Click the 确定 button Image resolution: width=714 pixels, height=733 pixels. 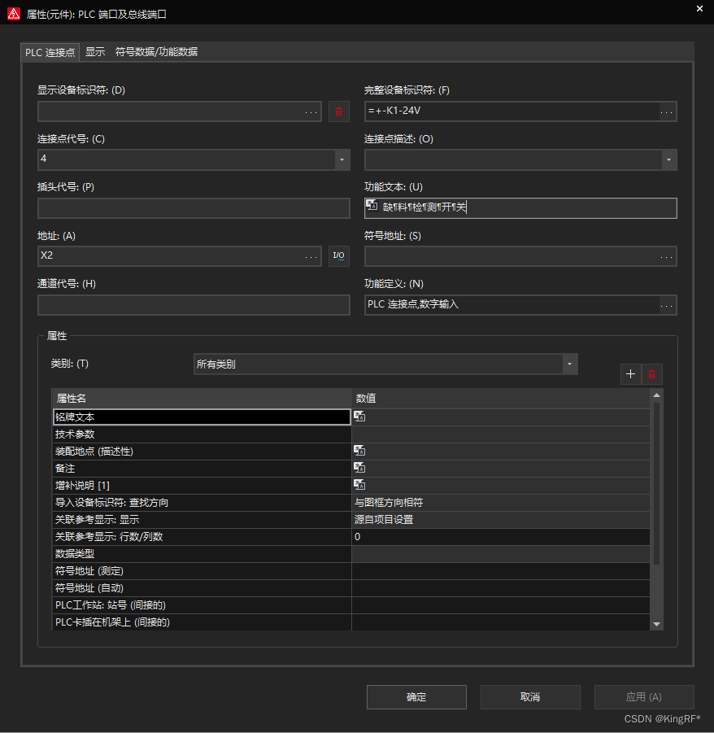pos(416,697)
